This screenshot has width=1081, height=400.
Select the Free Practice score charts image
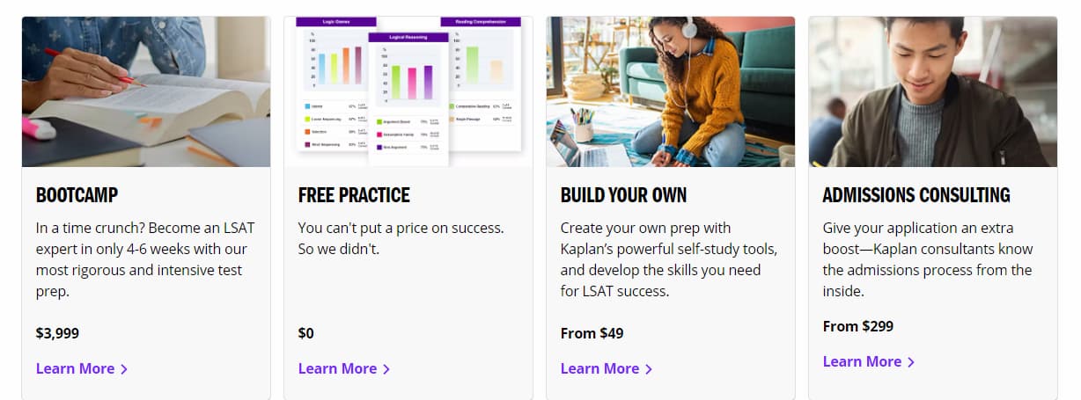coord(408,91)
